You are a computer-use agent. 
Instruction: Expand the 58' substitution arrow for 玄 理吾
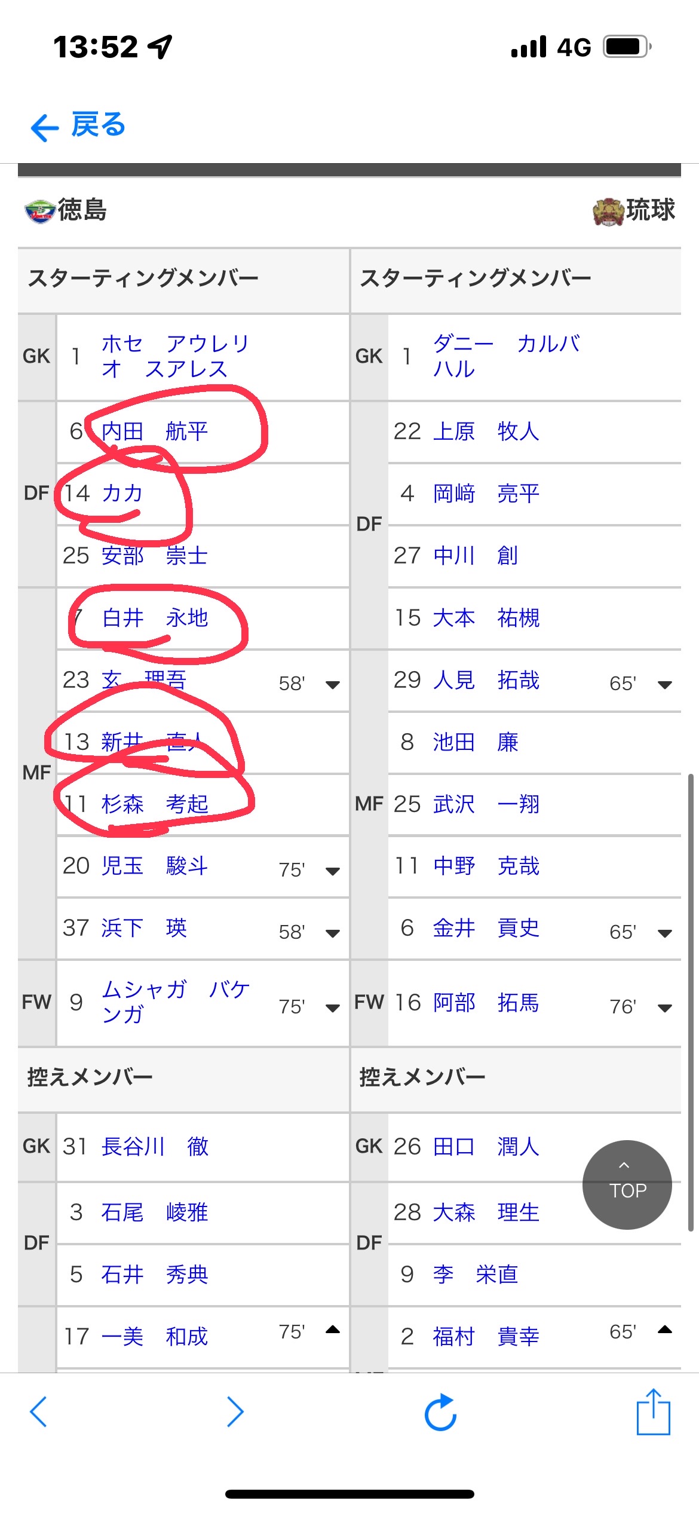click(x=333, y=685)
